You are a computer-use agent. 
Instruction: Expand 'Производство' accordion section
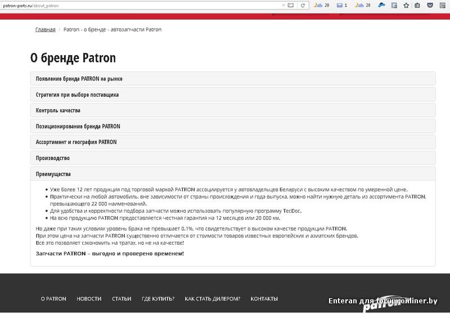point(233,158)
